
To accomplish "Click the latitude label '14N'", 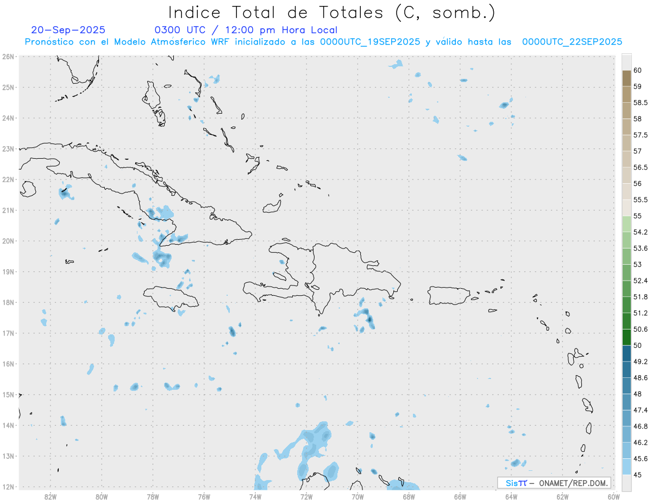I will (8, 425).
